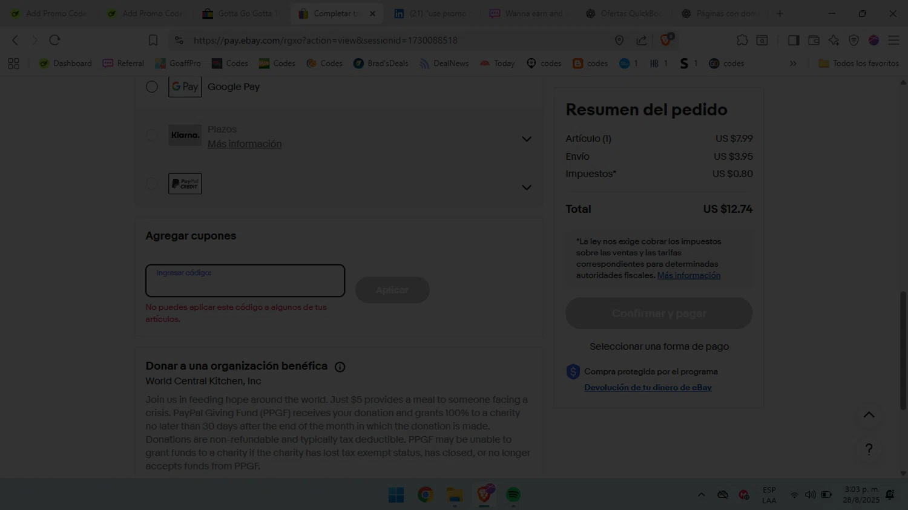Jump to top with up-arrow button
Image resolution: width=908 pixels, height=510 pixels.
[x=869, y=415]
